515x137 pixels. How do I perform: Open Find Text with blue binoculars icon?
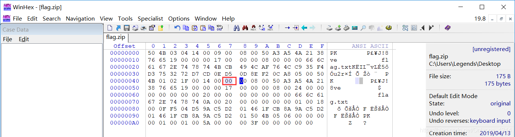click(x=237, y=28)
